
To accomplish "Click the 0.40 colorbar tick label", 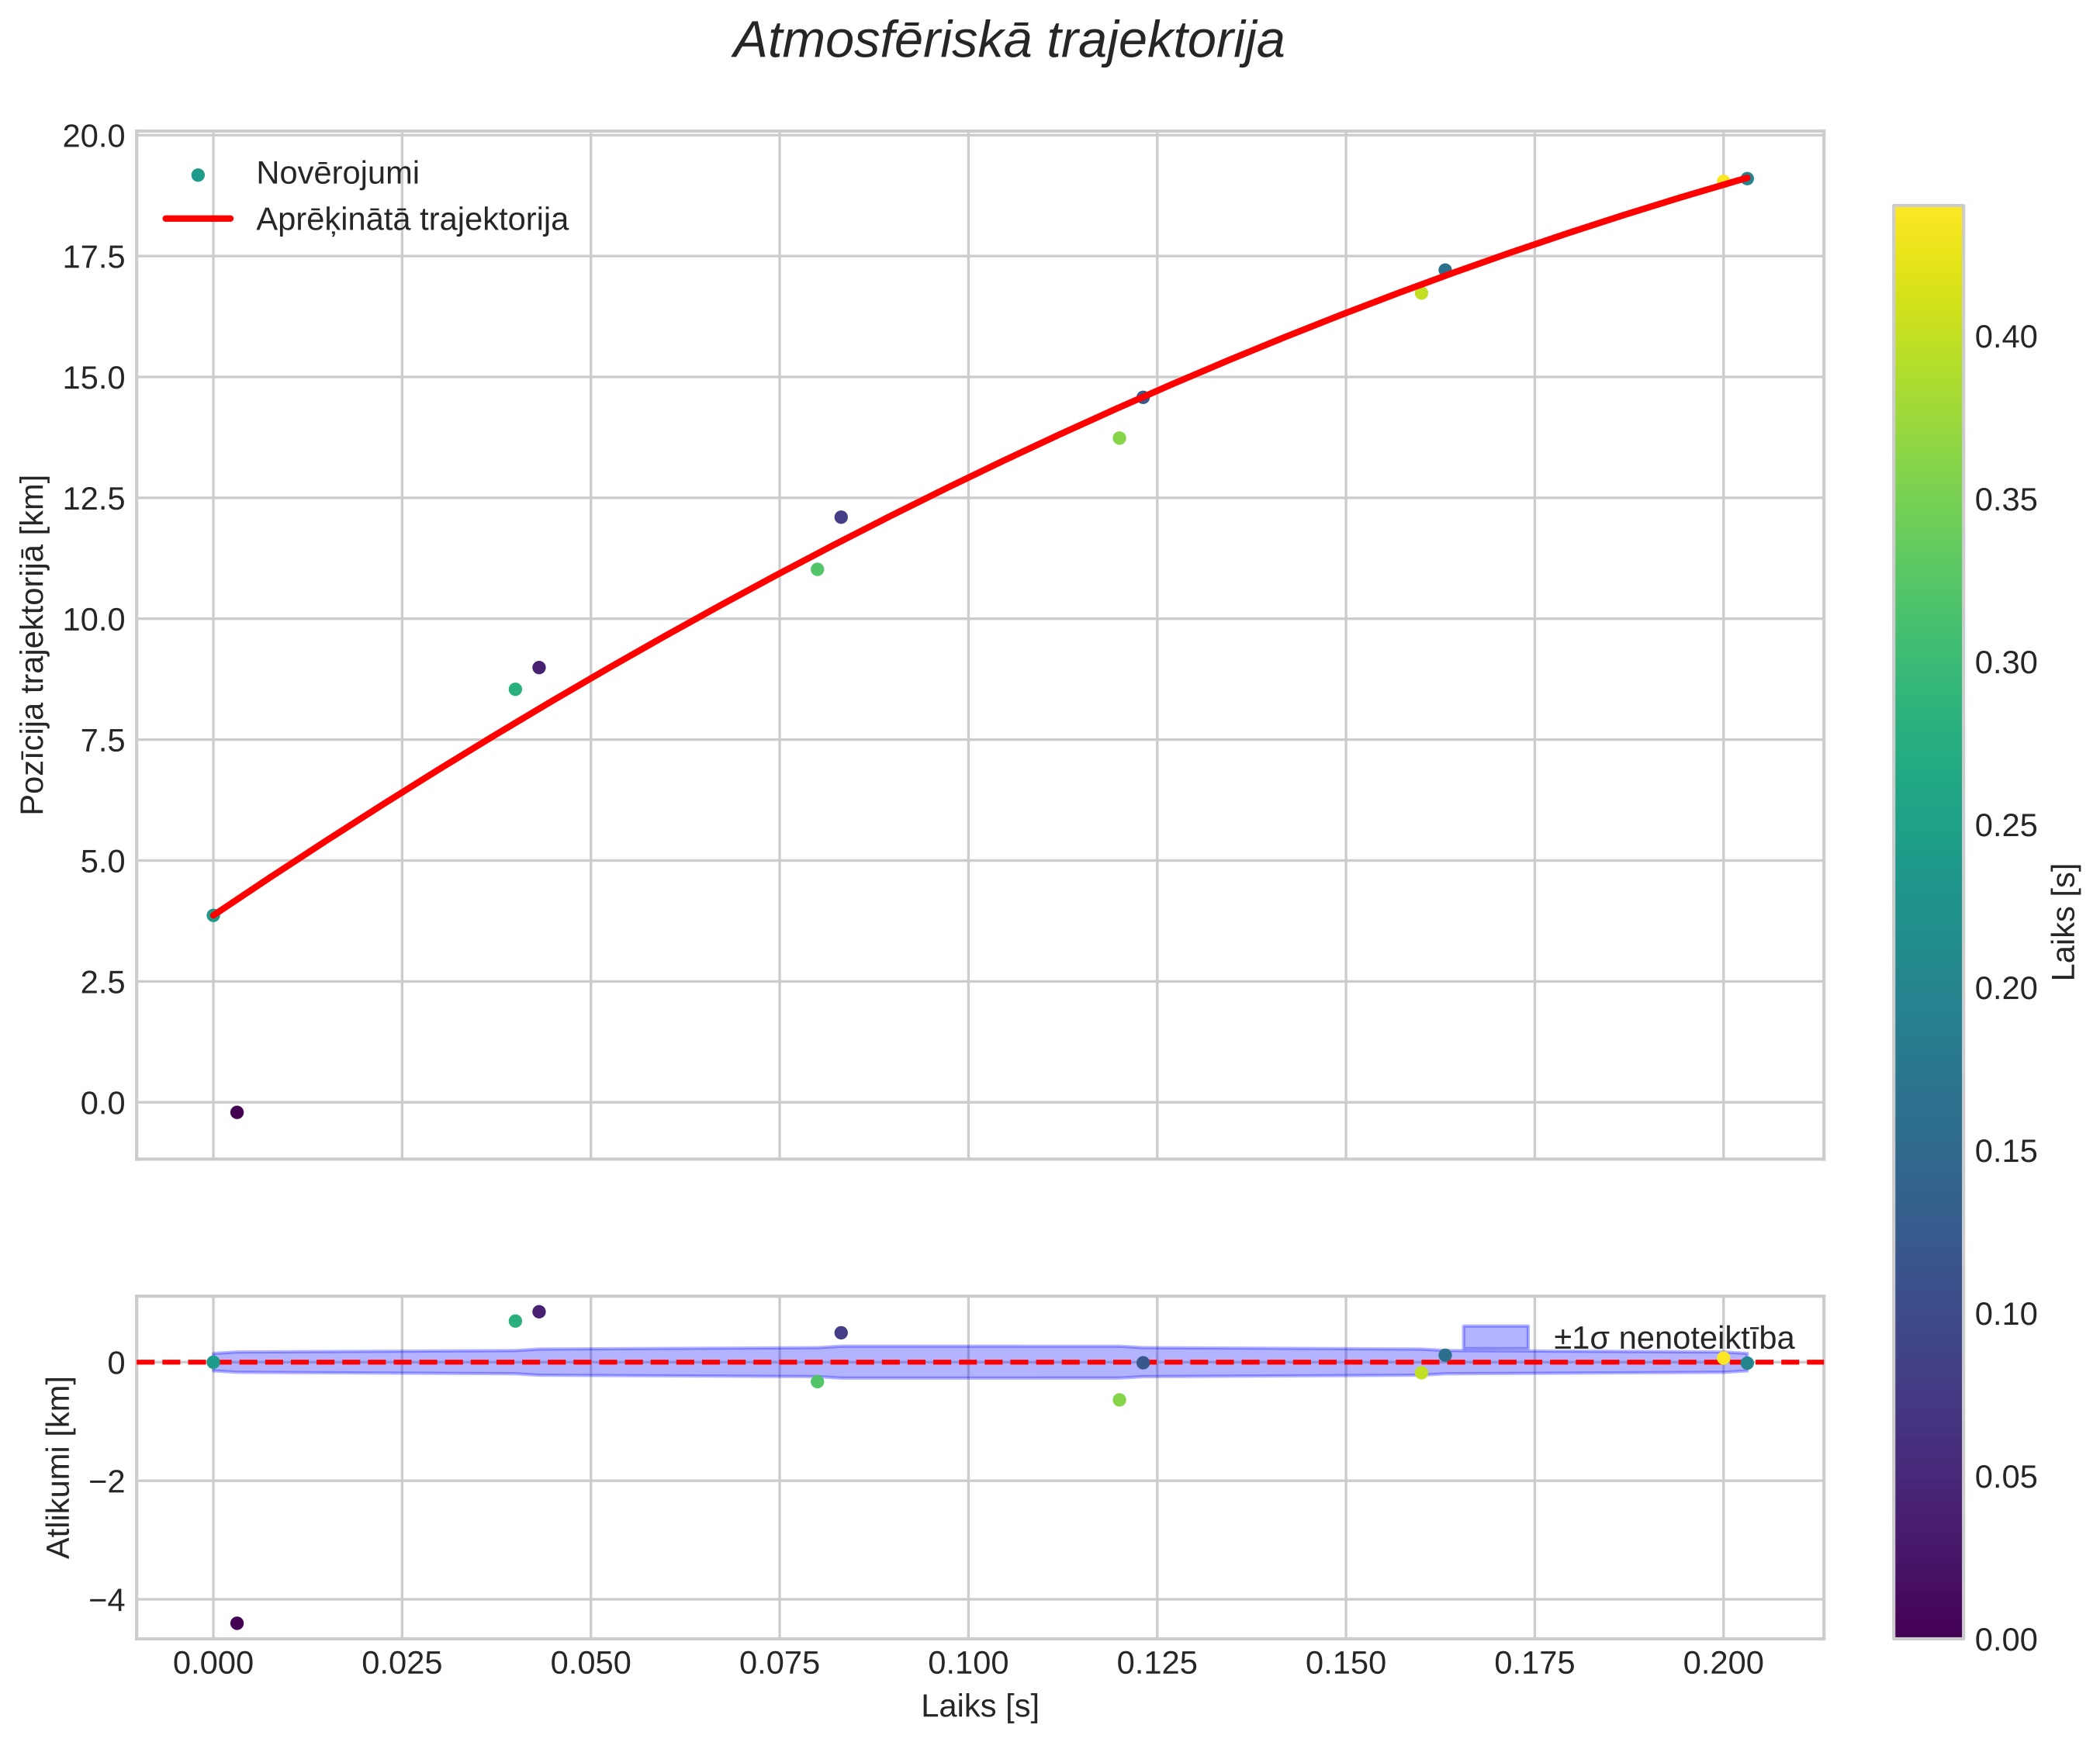I will click(2006, 337).
